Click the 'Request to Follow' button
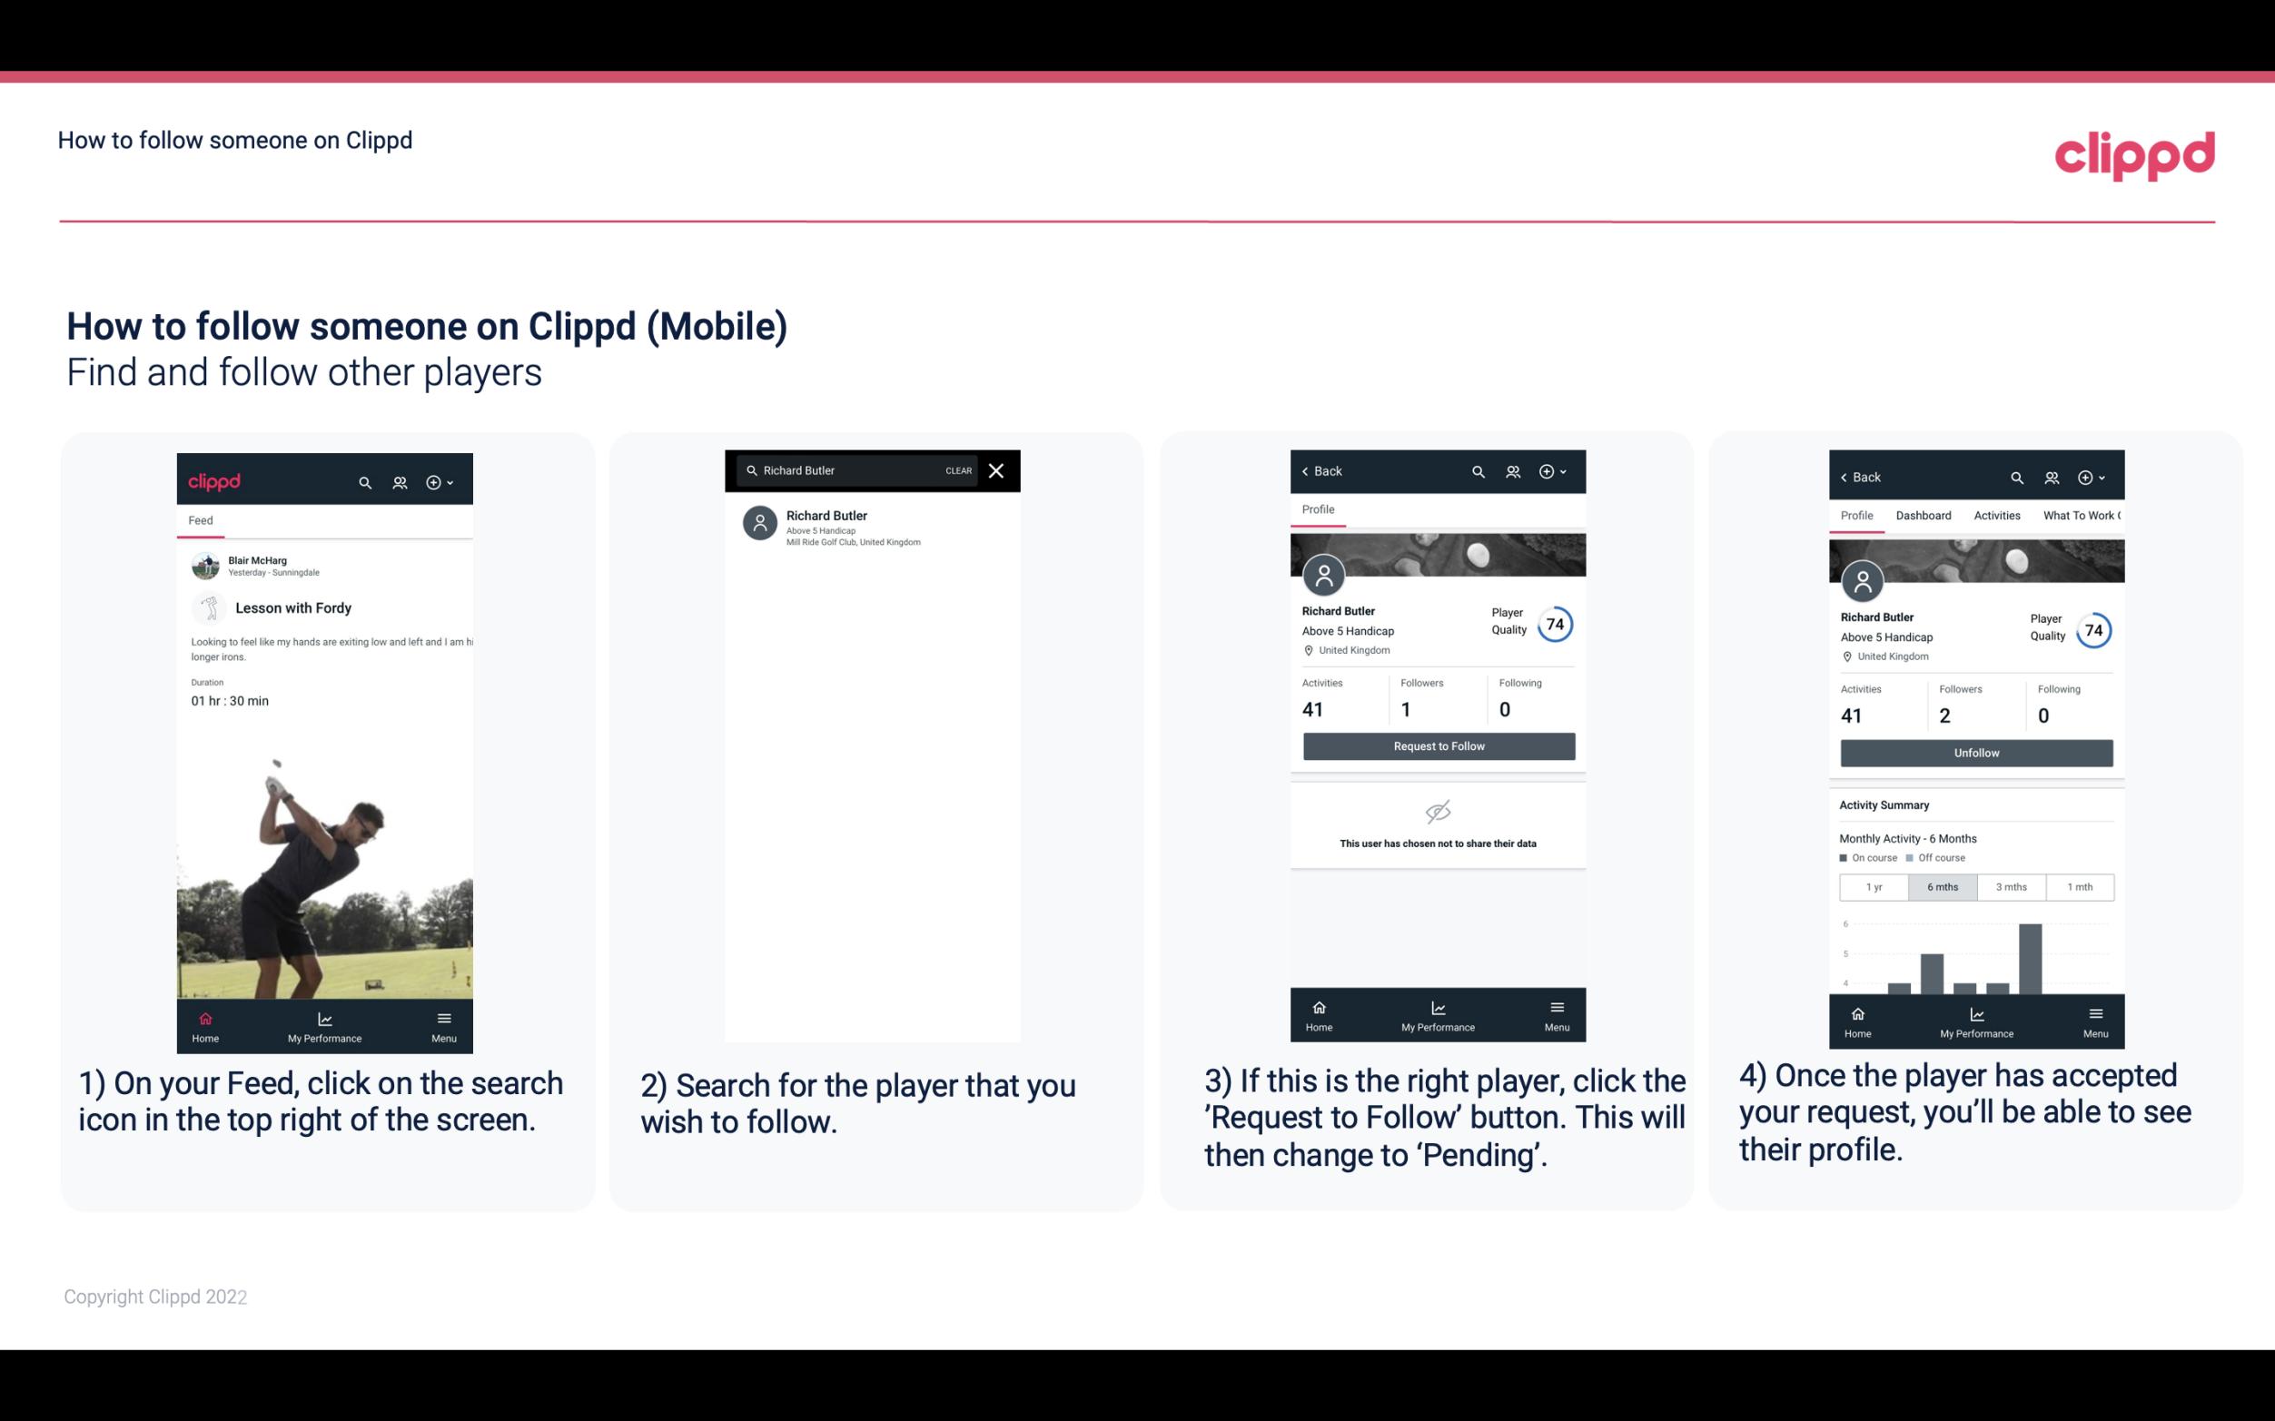This screenshot has height=1421, width=2275. pyautogui.click(x=1437, y=745)
